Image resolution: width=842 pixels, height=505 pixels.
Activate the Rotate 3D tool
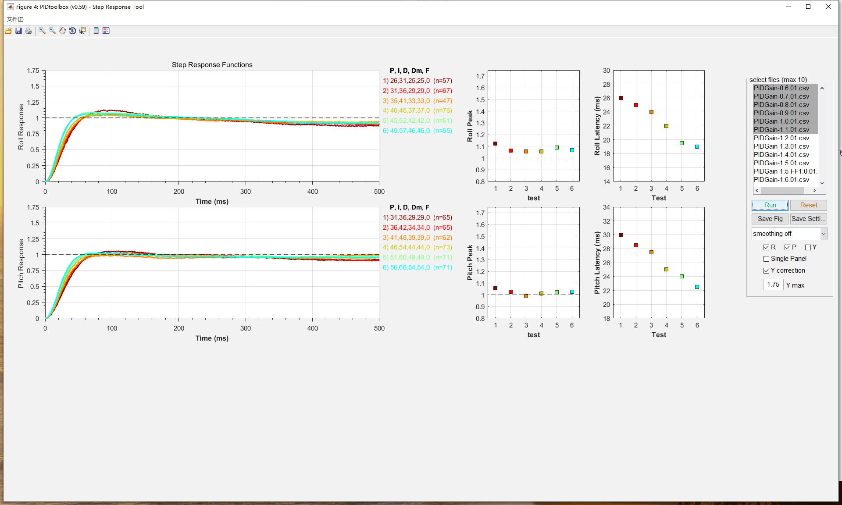click(x=72, y=31)
